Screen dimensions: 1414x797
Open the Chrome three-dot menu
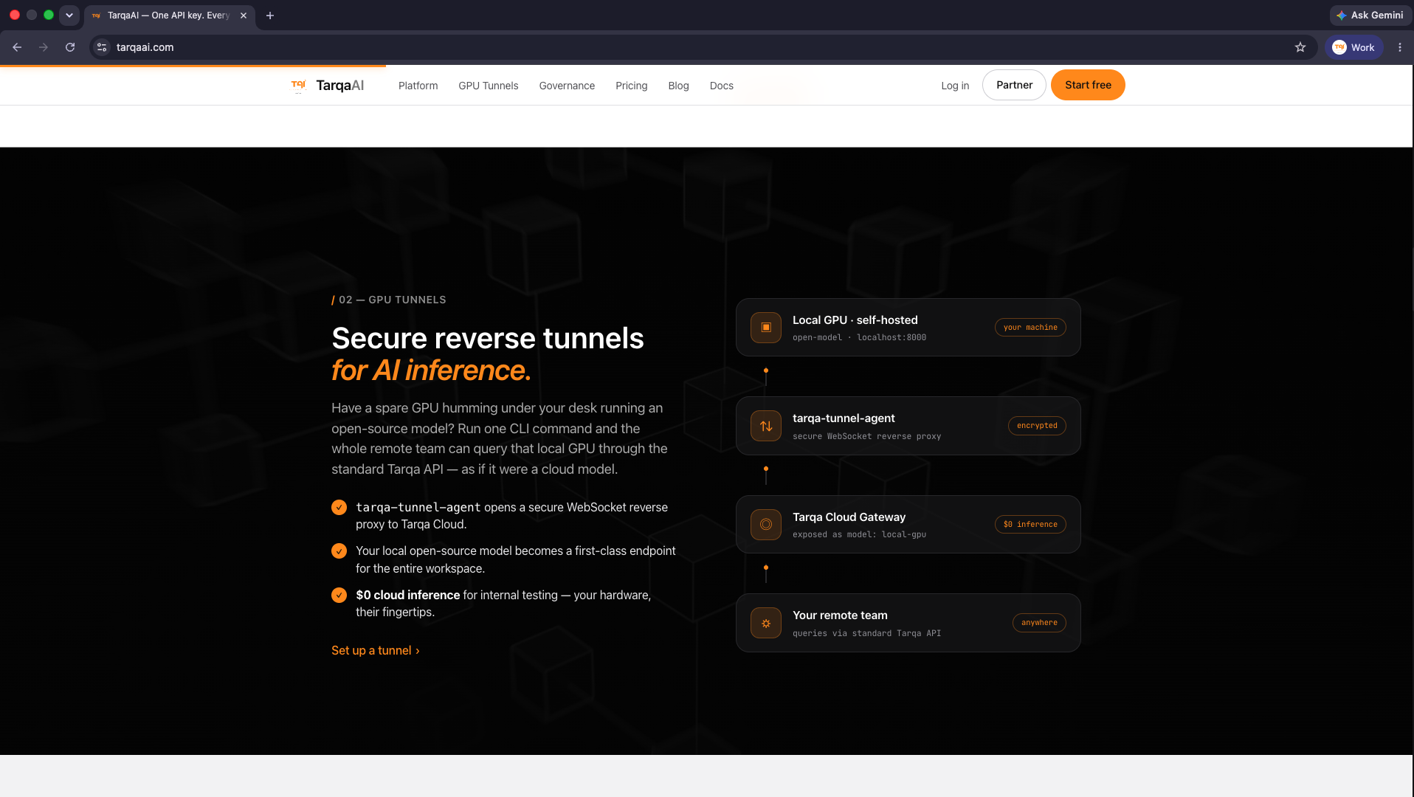1400,47
